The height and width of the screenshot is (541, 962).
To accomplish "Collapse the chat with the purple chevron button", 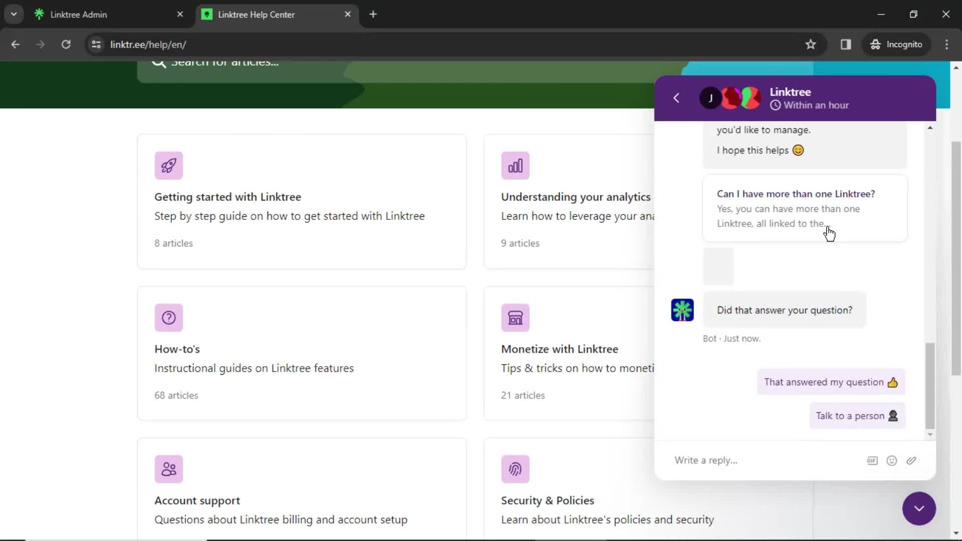I will click(x=919, y=508).
